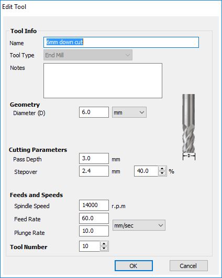Click the end mill tool preview image
This screenshot has height=278, width=222.
tap(188, 123)
